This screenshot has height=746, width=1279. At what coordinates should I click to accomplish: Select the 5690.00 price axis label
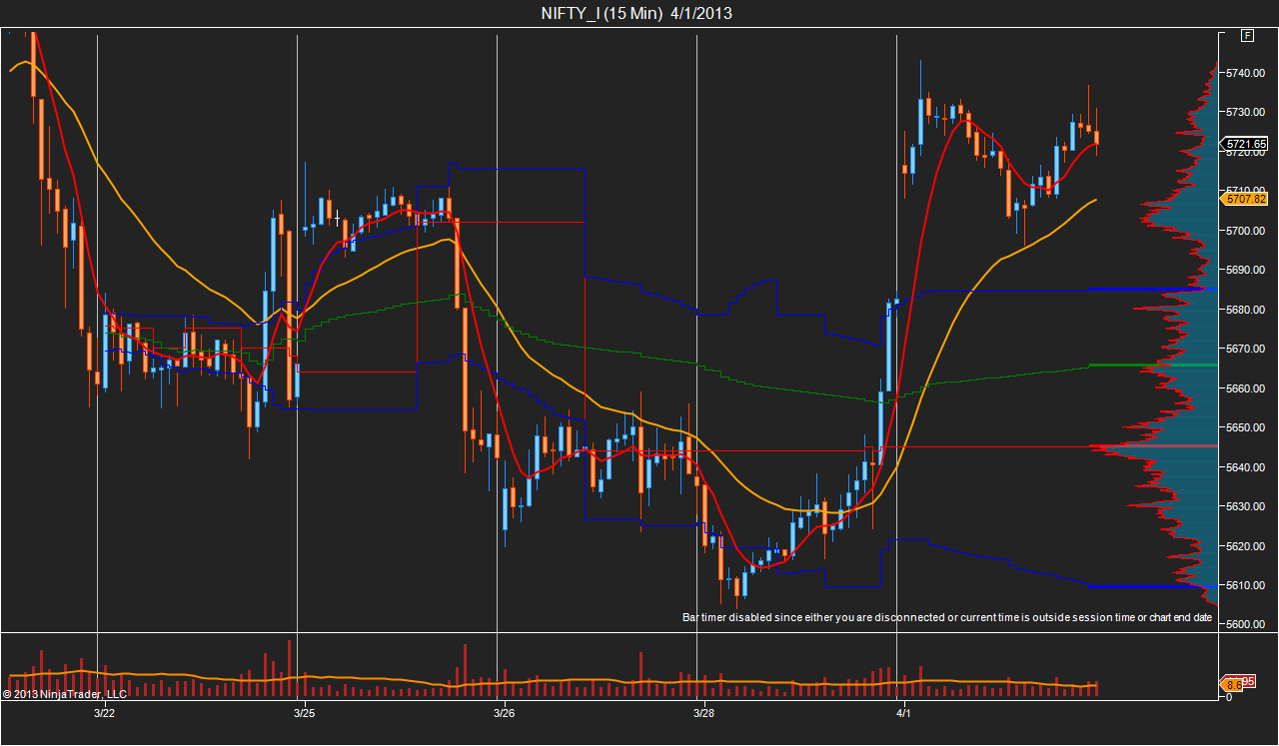point(1247,270)
